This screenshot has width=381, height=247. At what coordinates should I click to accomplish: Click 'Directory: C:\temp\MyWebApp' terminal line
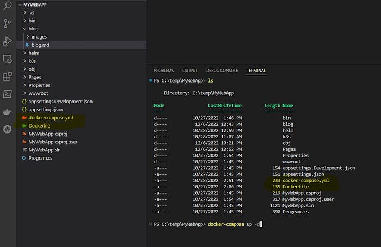[199, 93]
